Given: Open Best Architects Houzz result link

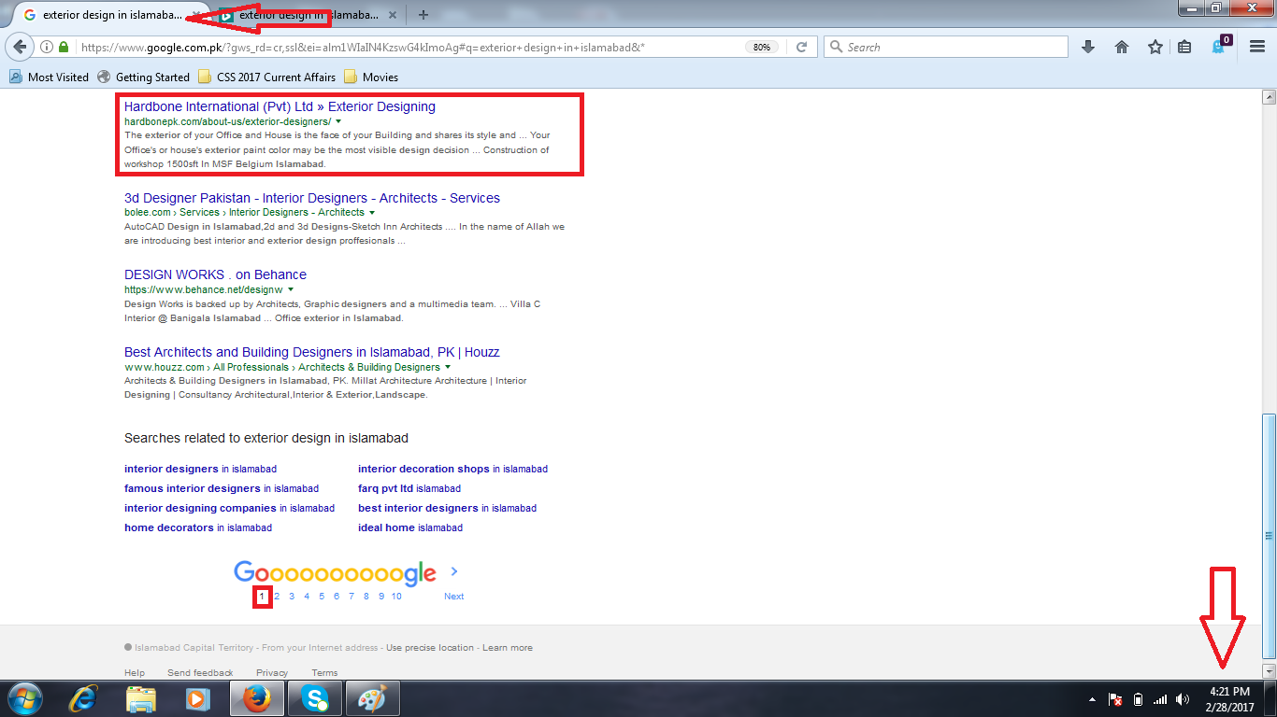Looking at the screenshot, I should tap(312, 352).
